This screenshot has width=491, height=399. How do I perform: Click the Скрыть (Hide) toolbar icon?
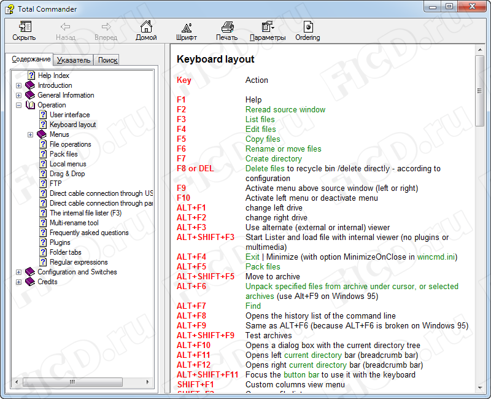(25, 26)
